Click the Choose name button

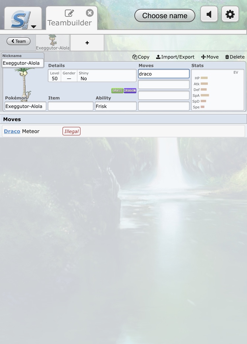coord(165,15)
